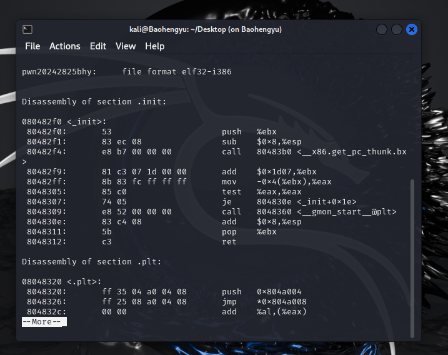The height and width of the screenshot is (355, 448).
Task: Click the 'push 0x804a004' instruction
Action: pyautogui.click(x=261, y=292)
